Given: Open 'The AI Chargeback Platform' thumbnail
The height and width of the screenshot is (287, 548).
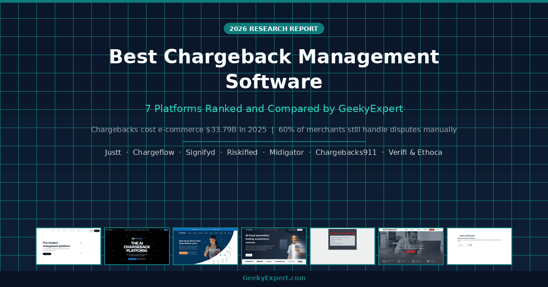Looking at the screenshot, I should pos(137,246).
